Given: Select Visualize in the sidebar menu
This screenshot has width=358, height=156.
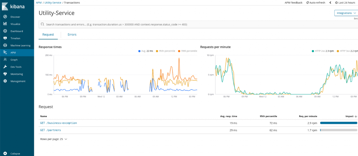Looking at the screenshot, I should pos(15,24).
